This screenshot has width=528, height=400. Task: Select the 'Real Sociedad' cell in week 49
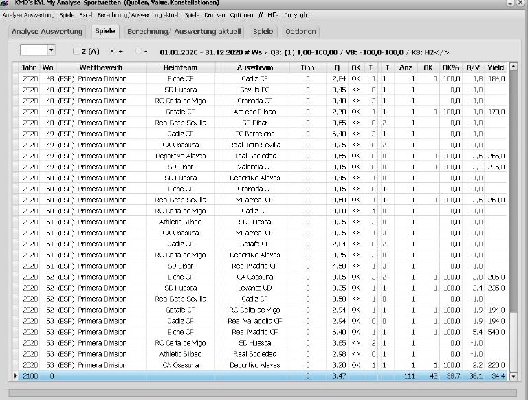pyautogui.click(x=255, y=156)
